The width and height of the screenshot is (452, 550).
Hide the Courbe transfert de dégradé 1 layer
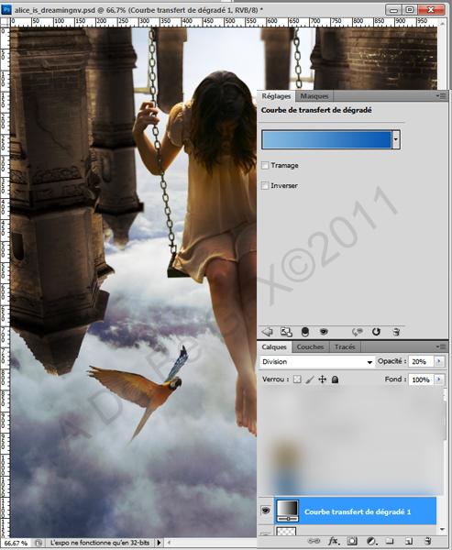pyautogui.click(x=266, y=511)
